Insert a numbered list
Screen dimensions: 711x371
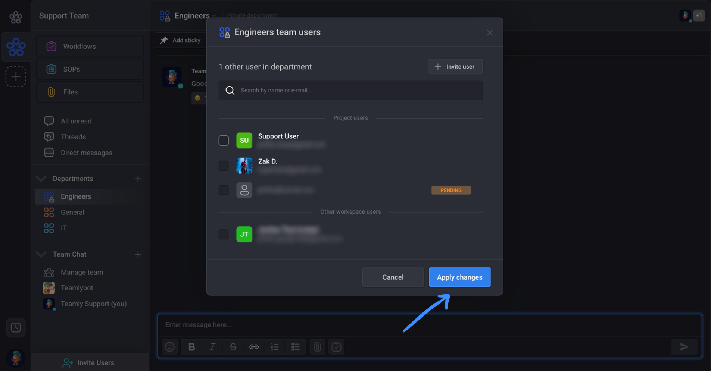click(275, 347)
